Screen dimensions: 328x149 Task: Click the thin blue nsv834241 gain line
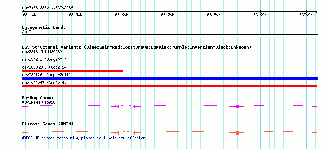170,63
